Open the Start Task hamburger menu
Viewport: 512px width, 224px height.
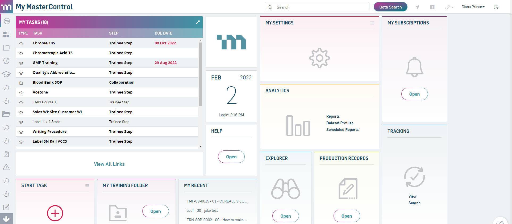click(x=87, y=186)
